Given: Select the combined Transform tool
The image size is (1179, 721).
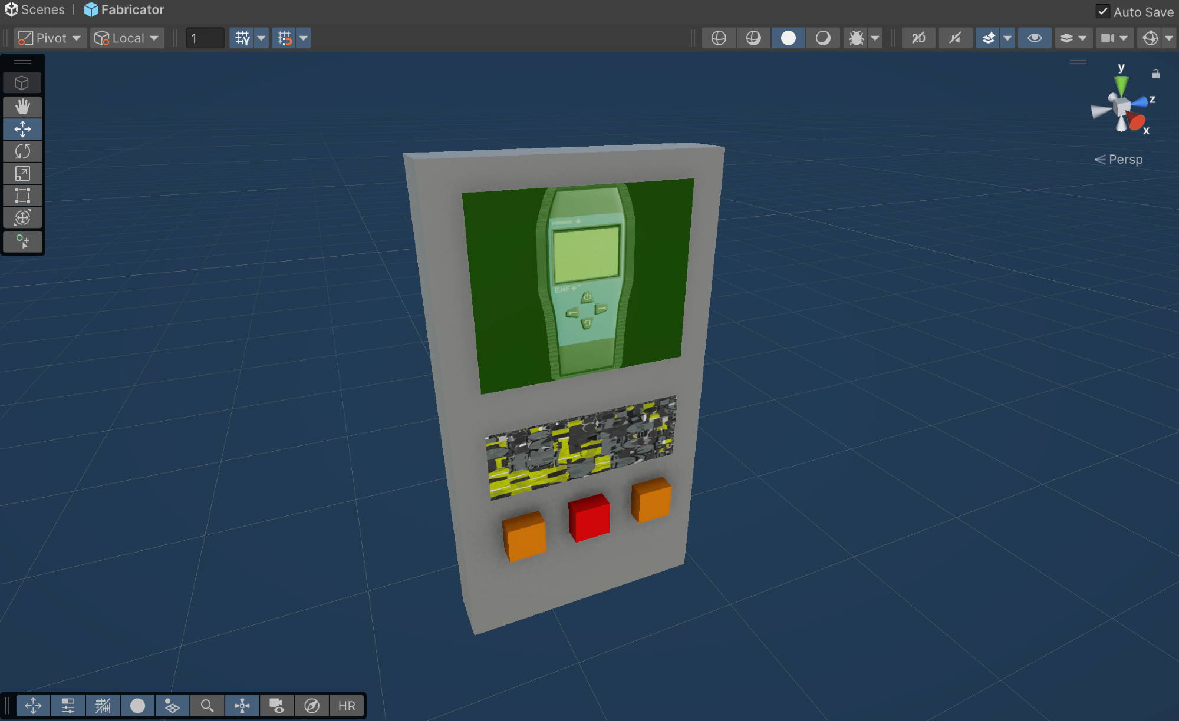Looking at the screenshot, I should [22, 218].
